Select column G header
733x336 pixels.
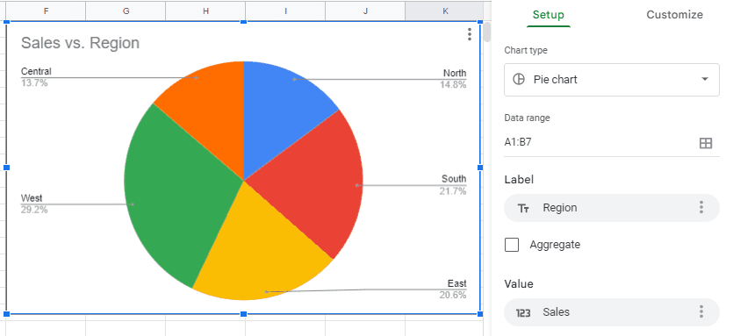click(126, 11)
